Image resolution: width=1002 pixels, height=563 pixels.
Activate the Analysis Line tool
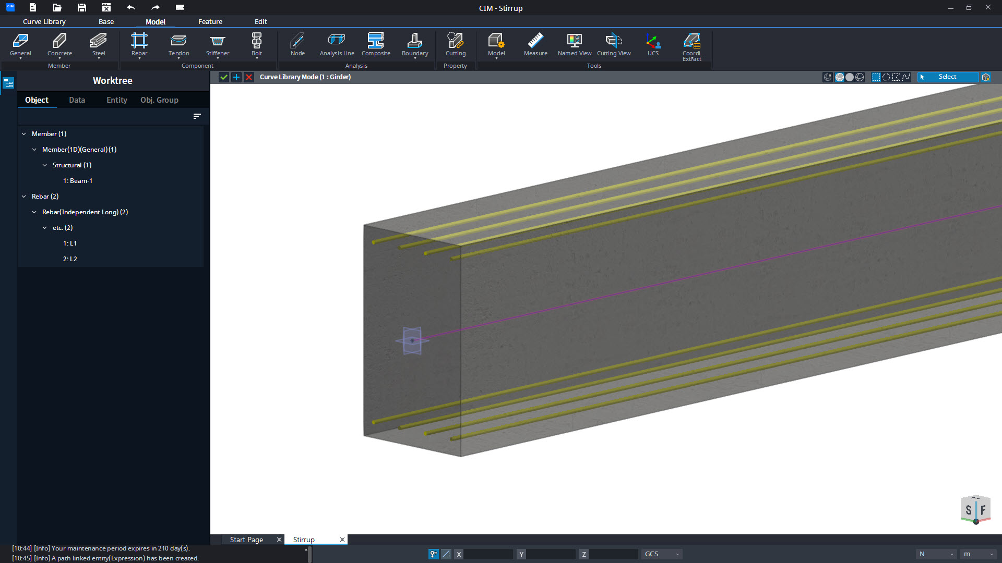tap(337, 45)
